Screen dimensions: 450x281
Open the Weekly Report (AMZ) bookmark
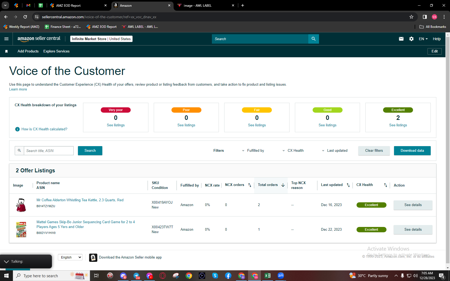[21, 27]
